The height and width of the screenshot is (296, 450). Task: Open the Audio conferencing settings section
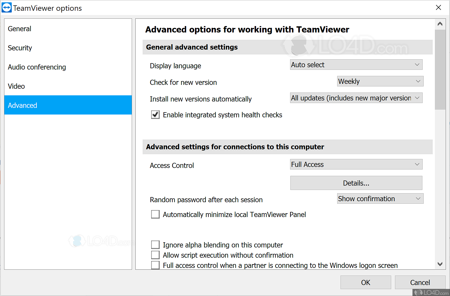click(37, 67)
